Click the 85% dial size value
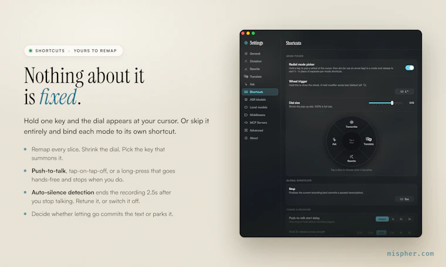Screen dimensions: 446x267 click(411, 103)
